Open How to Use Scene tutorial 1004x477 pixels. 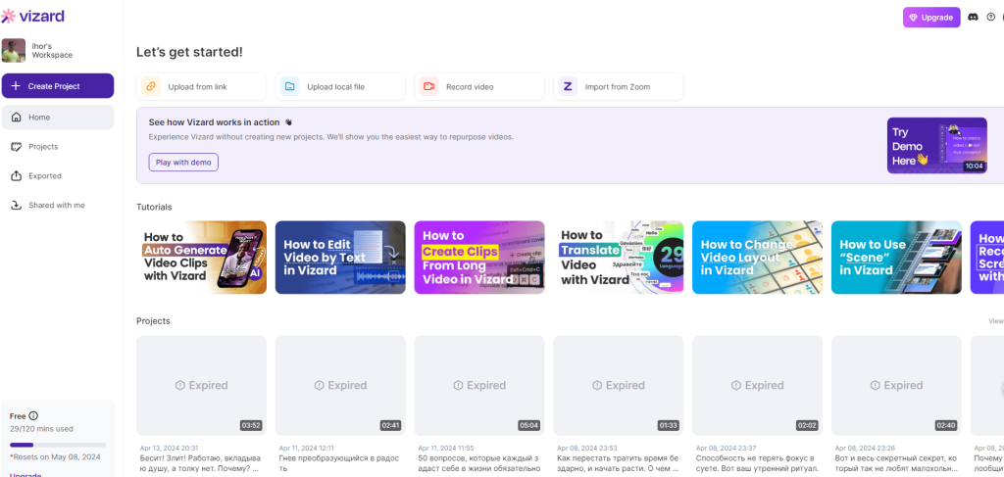[896, 258]
